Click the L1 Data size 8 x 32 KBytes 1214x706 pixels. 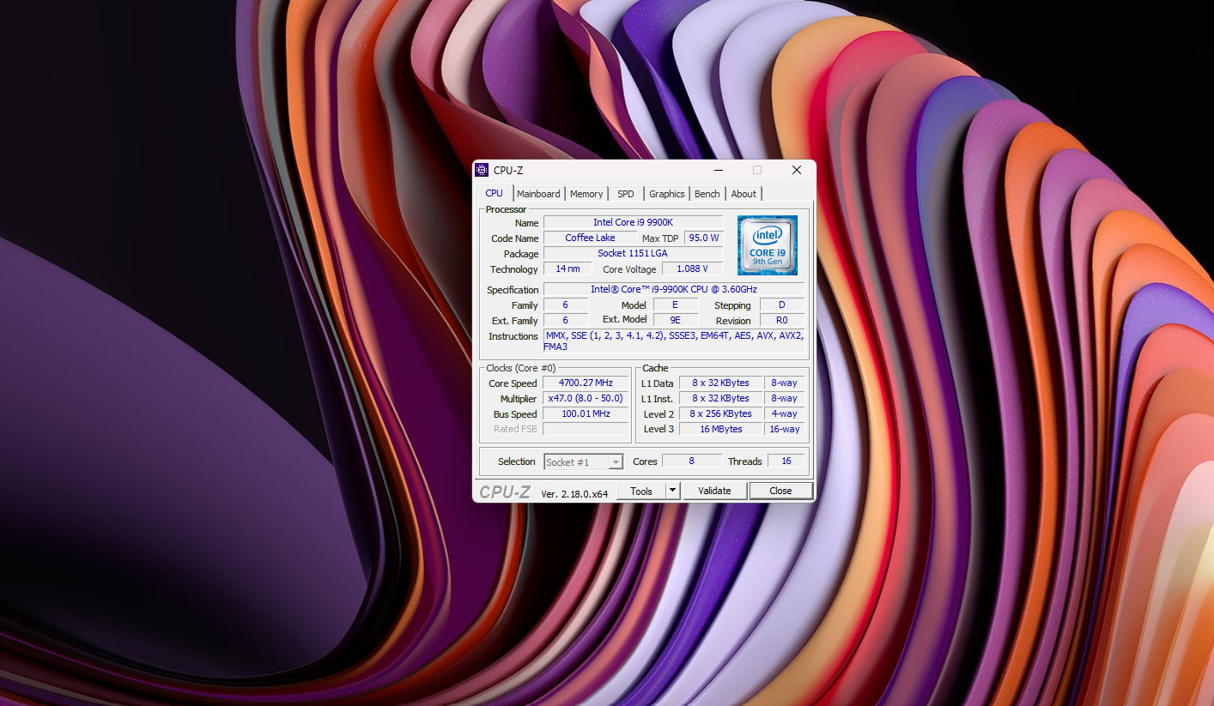click(720, 383)
